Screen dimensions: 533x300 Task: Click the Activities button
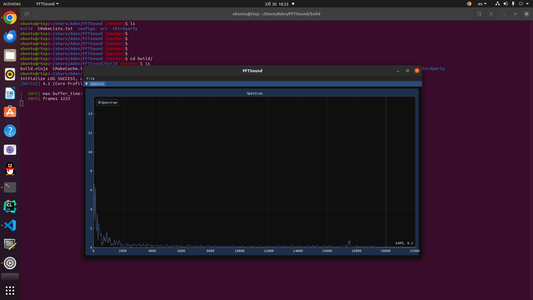pyautogui.click(x=12, y=4)
